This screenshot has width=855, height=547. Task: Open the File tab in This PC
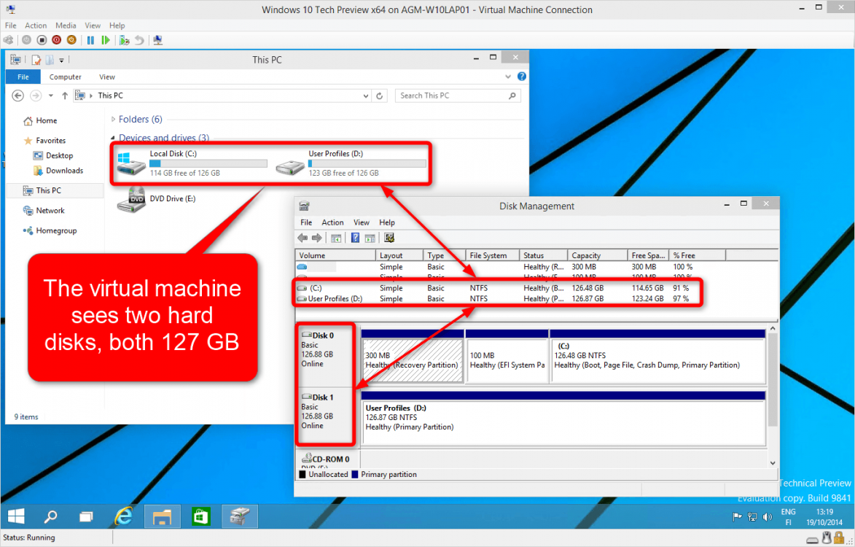coord(23,77)
